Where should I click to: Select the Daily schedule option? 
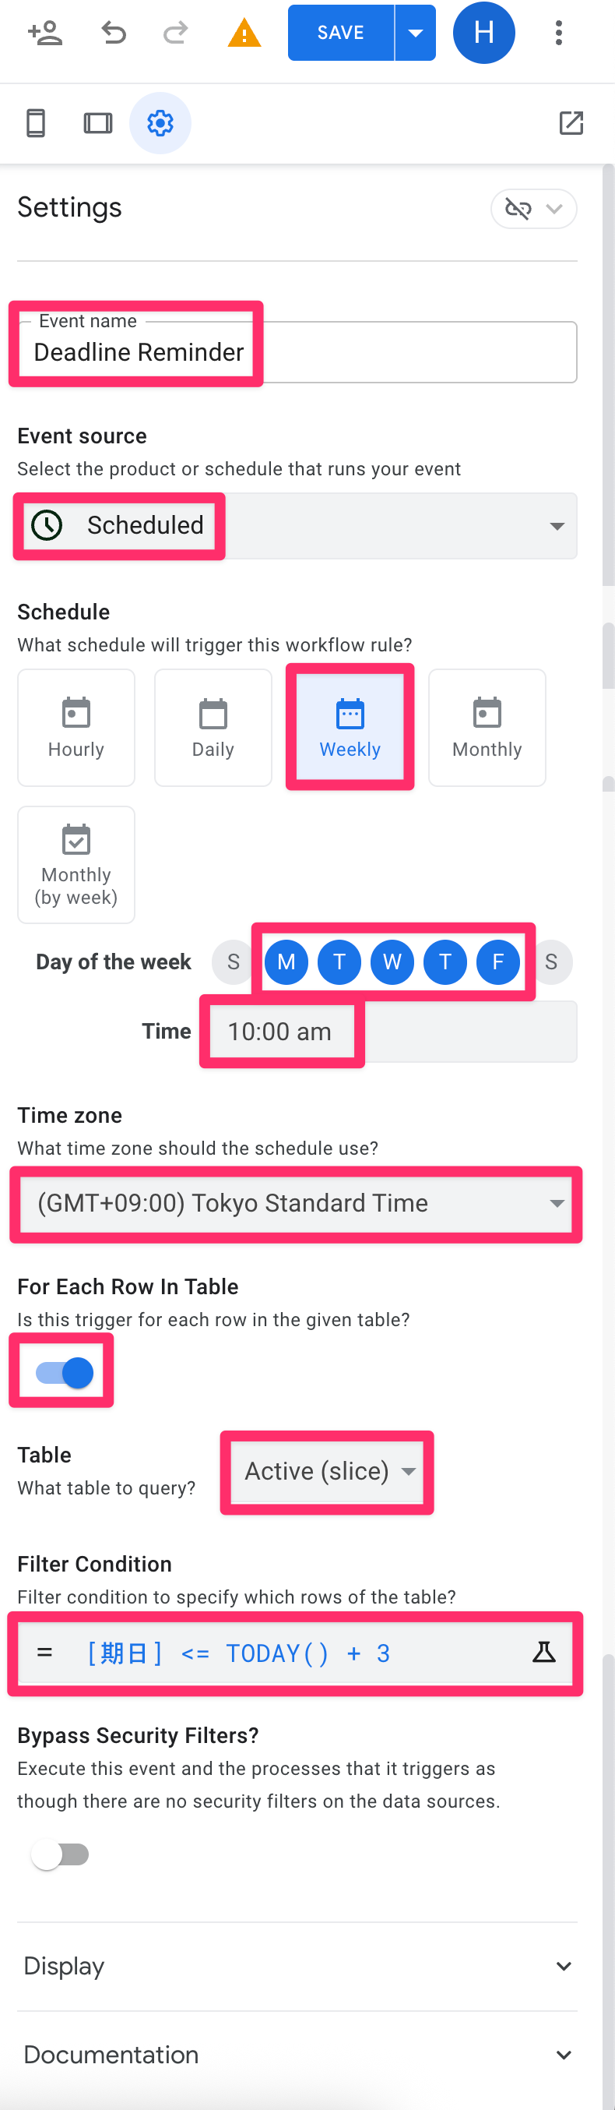213,728
